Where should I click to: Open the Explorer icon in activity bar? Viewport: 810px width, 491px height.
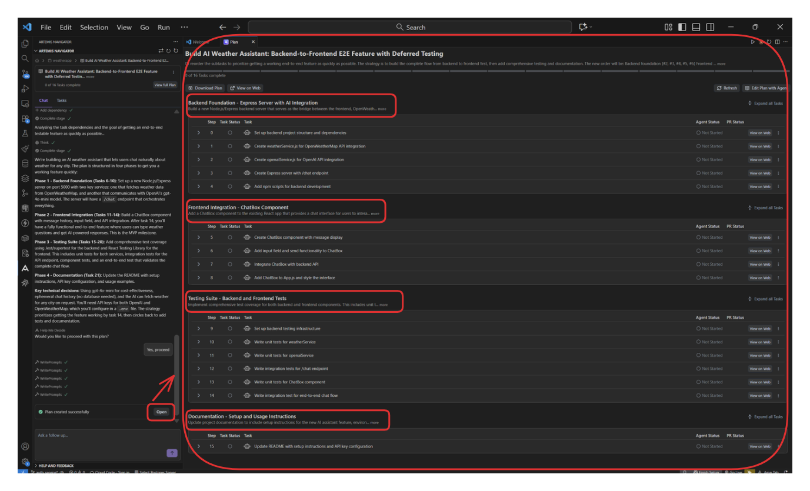tap(25, 44)
